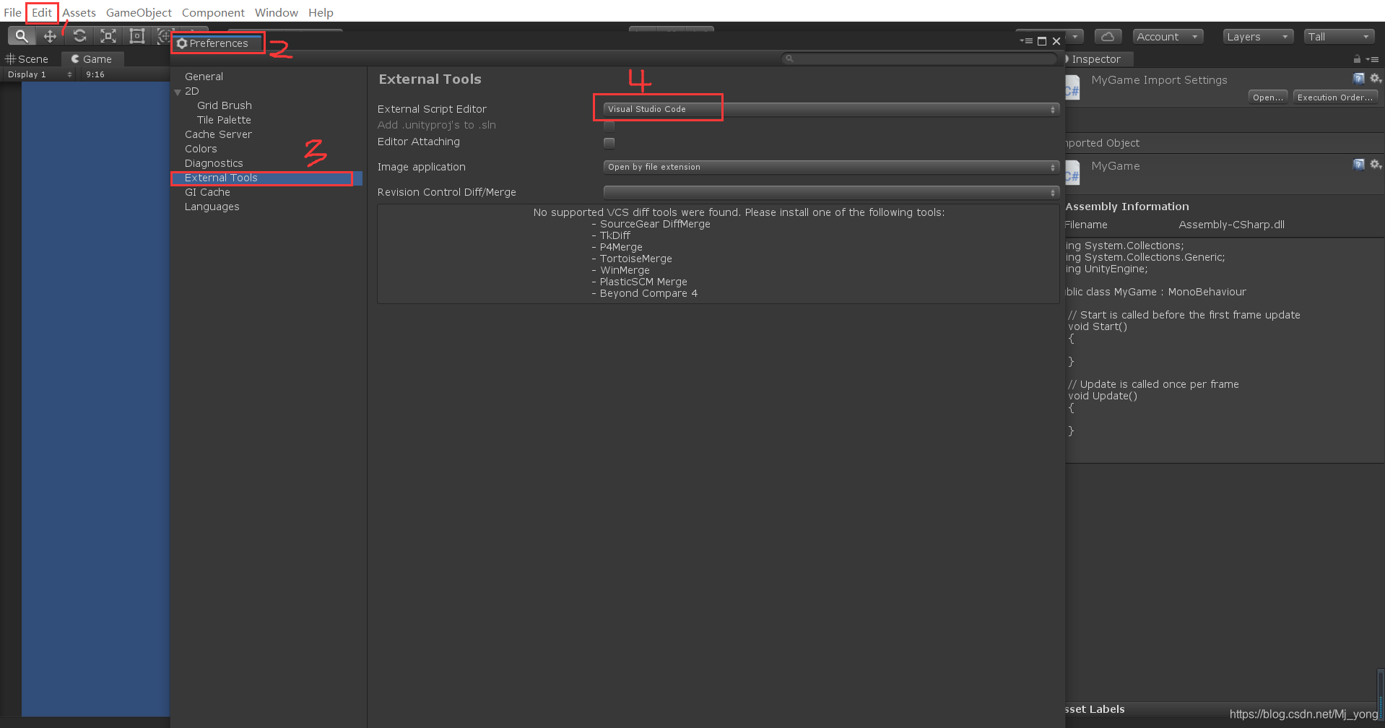Open gear menu for MyGame Import Settings
The height and width of the screenshot is (728, 1385).
coord(1376,78)
